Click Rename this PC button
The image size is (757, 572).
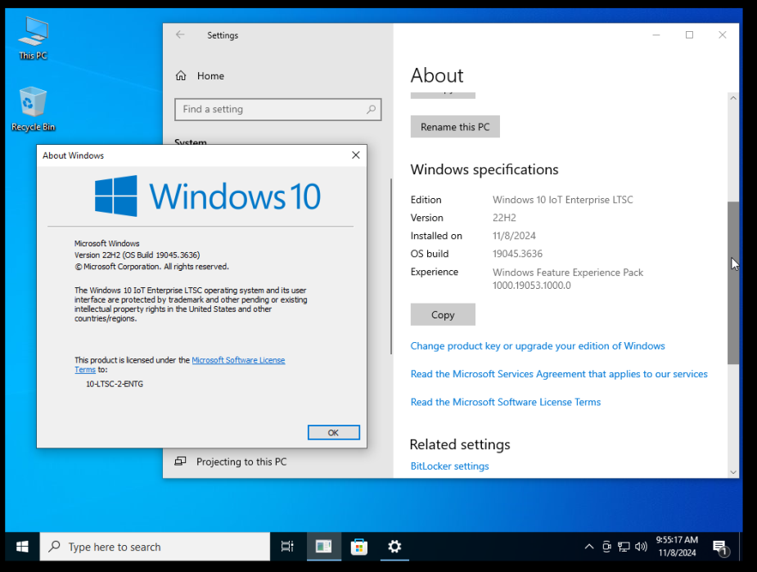(x=455, y=127)
